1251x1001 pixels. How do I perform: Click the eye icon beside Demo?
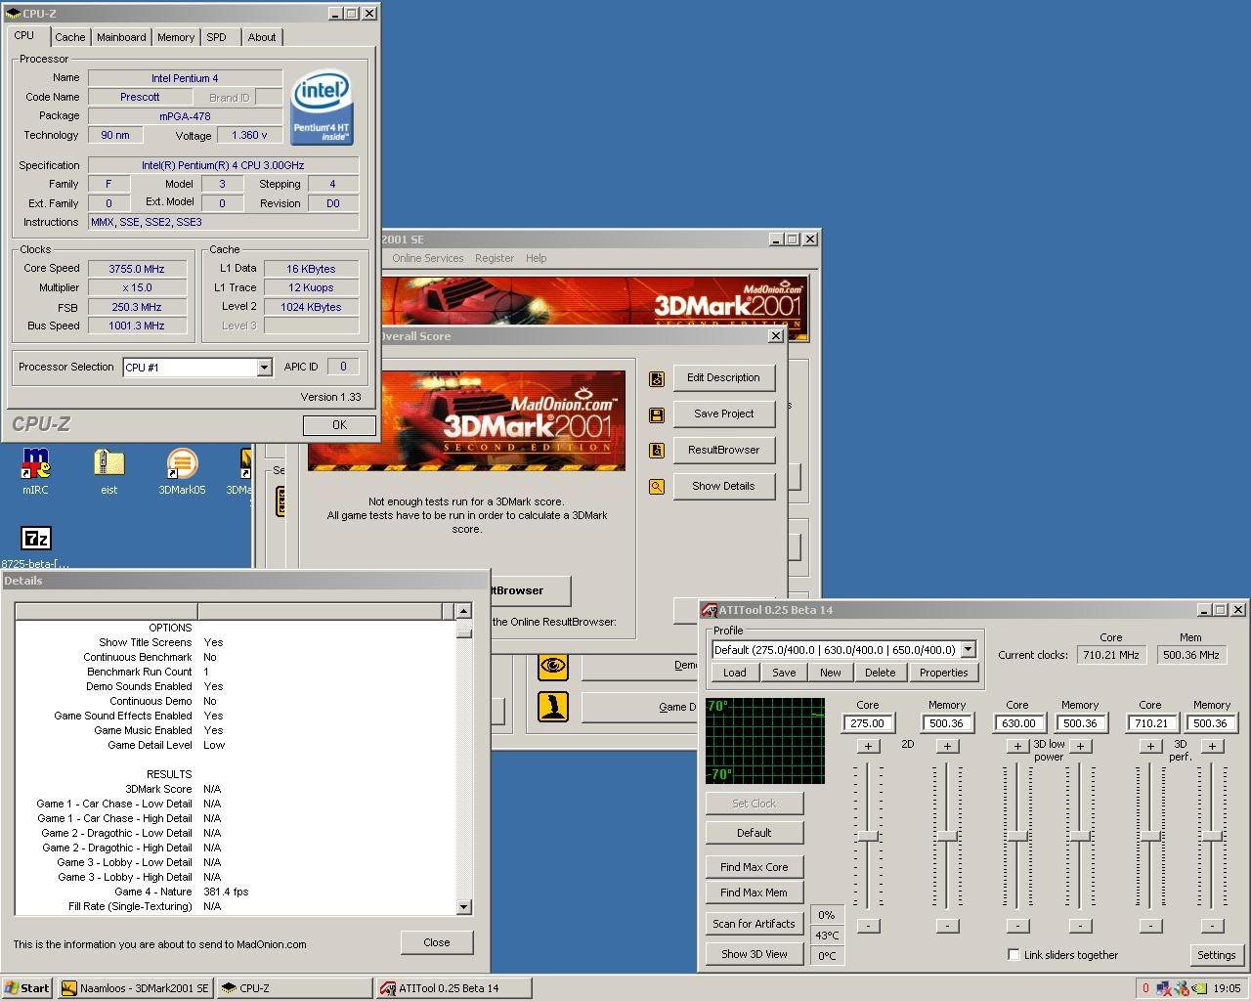pyautogui.click(x=553, y=666)
